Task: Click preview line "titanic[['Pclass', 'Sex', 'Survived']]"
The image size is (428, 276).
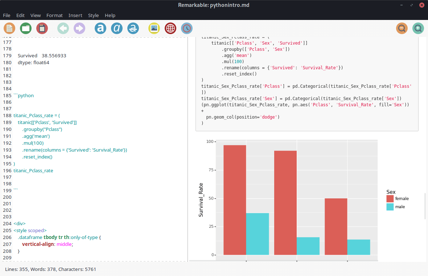Action: pyautogui.click(x=259, y=43)
